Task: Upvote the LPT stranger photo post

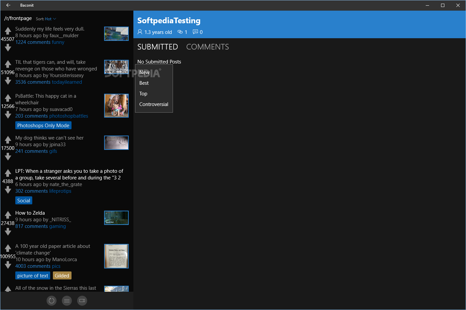Action: tap(8, 173)
